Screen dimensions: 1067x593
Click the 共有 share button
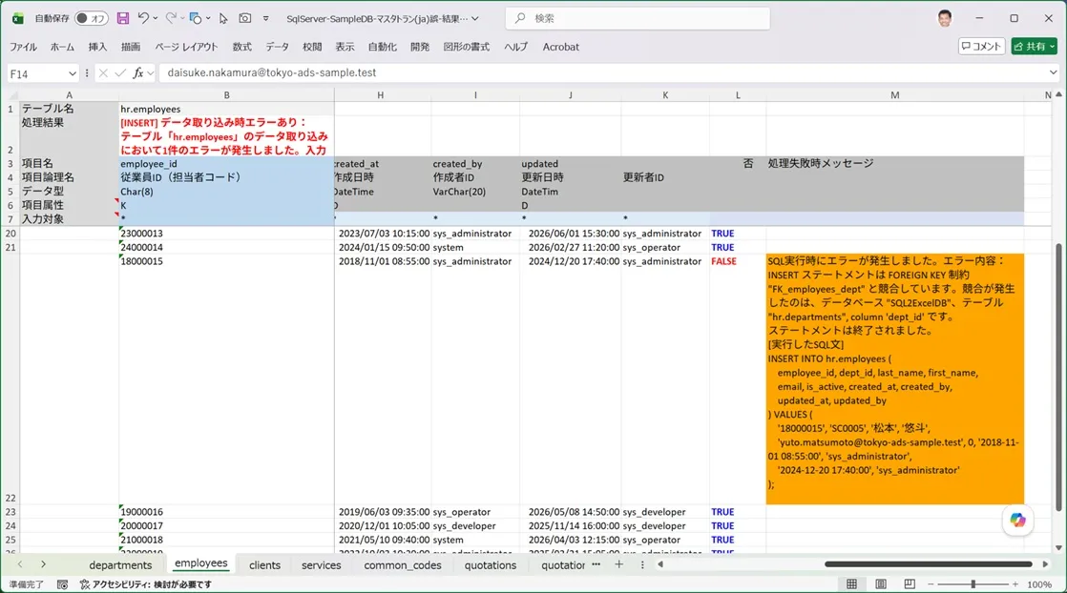tap(1034, 47)
